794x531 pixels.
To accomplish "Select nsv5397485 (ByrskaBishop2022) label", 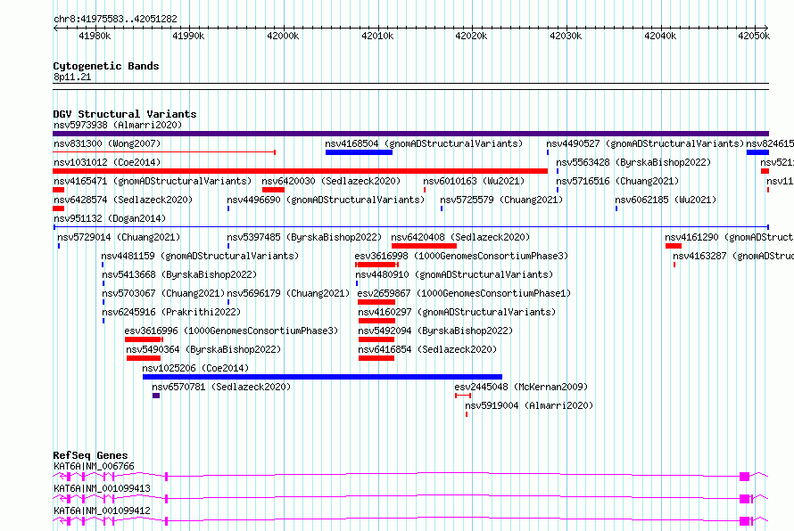I will pyautogui.click(x=304, y=237).
